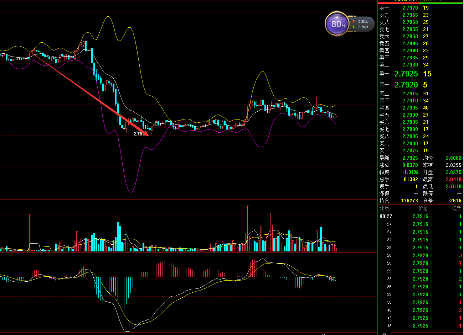Image resolution: width=464 pixels, height=335 pixels.
Task: Select the 卖八 ask price 2.7960
Action: coord(410,22)
